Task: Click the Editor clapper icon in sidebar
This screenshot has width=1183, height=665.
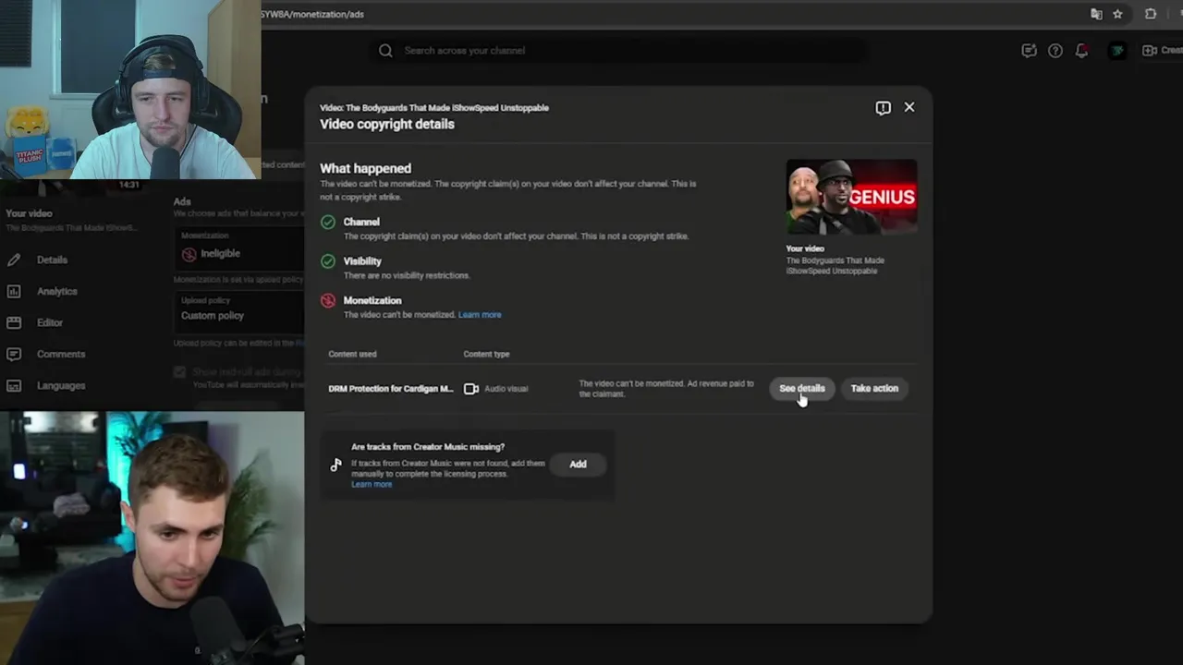Action: tap(14, 323)
